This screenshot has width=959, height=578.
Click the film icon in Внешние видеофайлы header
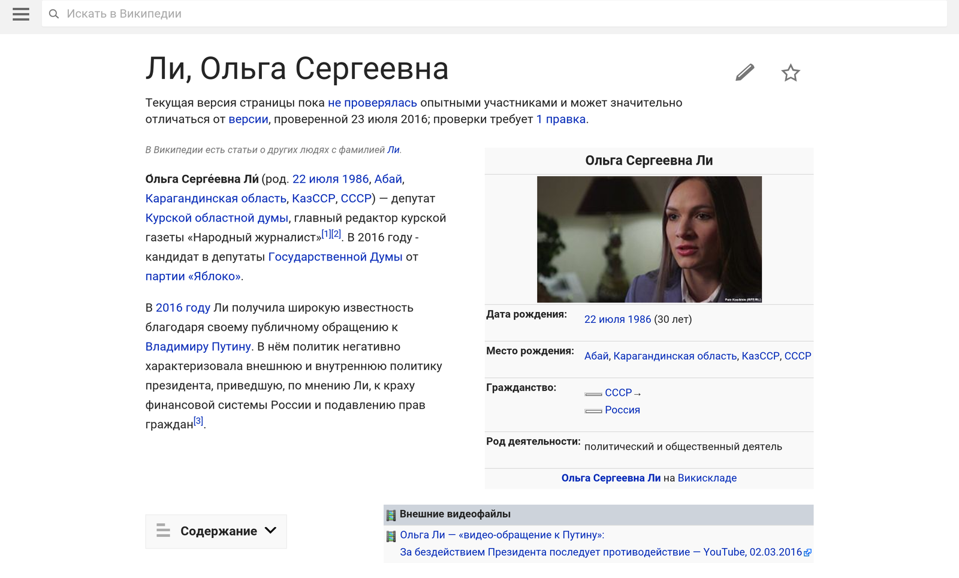pyautogui.click(x=391, y=515)
